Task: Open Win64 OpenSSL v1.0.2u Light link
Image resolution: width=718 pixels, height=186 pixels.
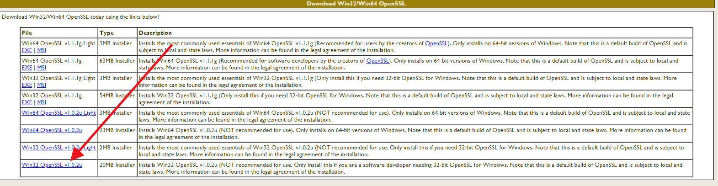Action: (59, 113)
